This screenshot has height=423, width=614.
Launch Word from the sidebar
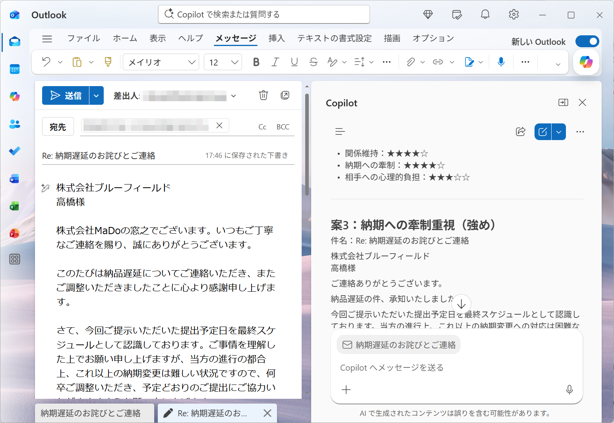pos(15,179)
